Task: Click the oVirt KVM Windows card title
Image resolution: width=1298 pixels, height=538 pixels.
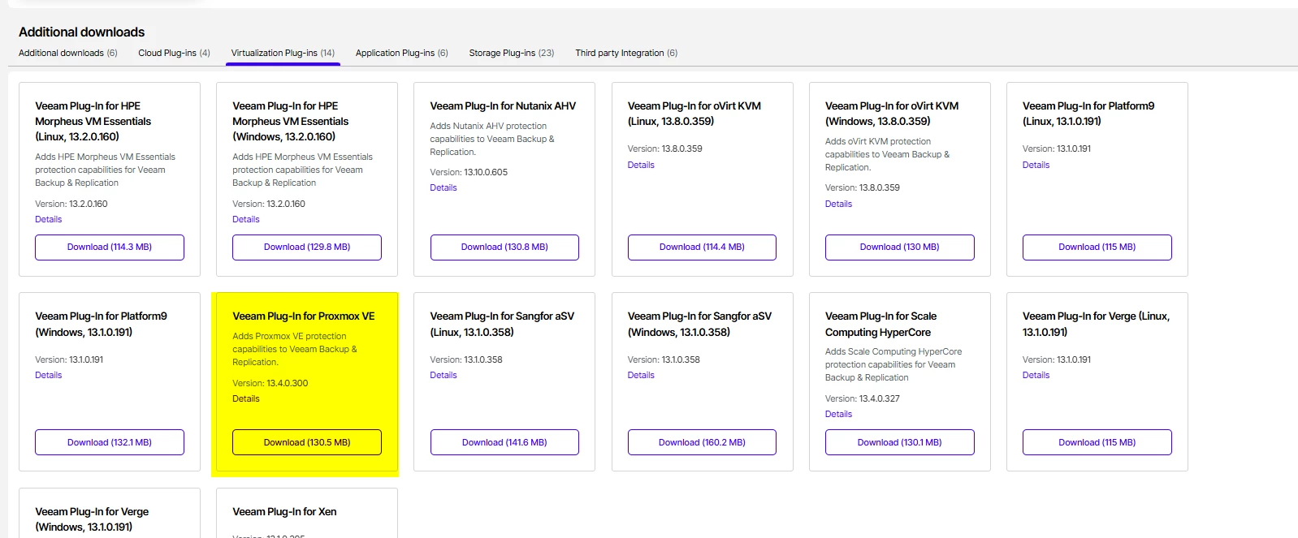Action: pyautogui.click(x=892, y=114)
